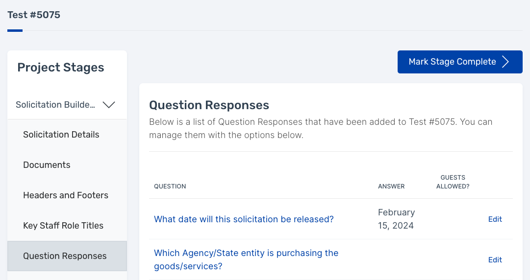
Task: Open the solicitation release date question link
Action: pyautogui.click(x=244, y=219)
